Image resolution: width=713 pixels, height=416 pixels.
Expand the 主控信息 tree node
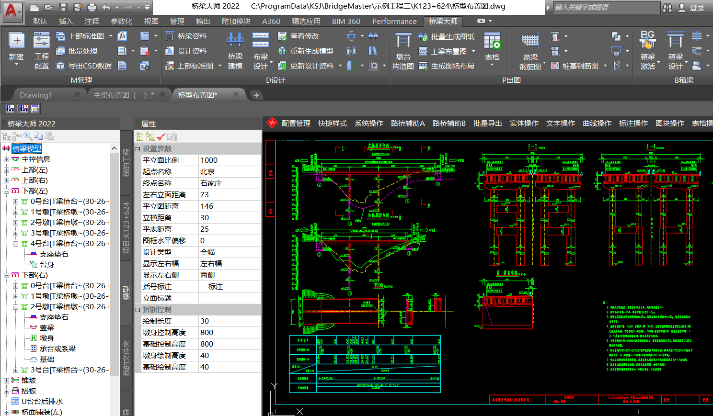point(6,159)
